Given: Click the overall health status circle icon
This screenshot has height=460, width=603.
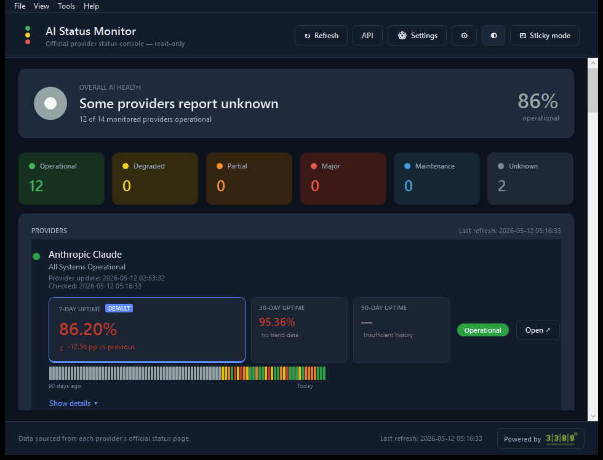Looking at the screenshot, I should click(50, 103).
